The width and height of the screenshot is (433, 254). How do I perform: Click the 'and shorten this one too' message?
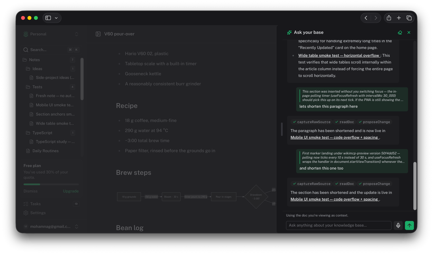[321, 168]
